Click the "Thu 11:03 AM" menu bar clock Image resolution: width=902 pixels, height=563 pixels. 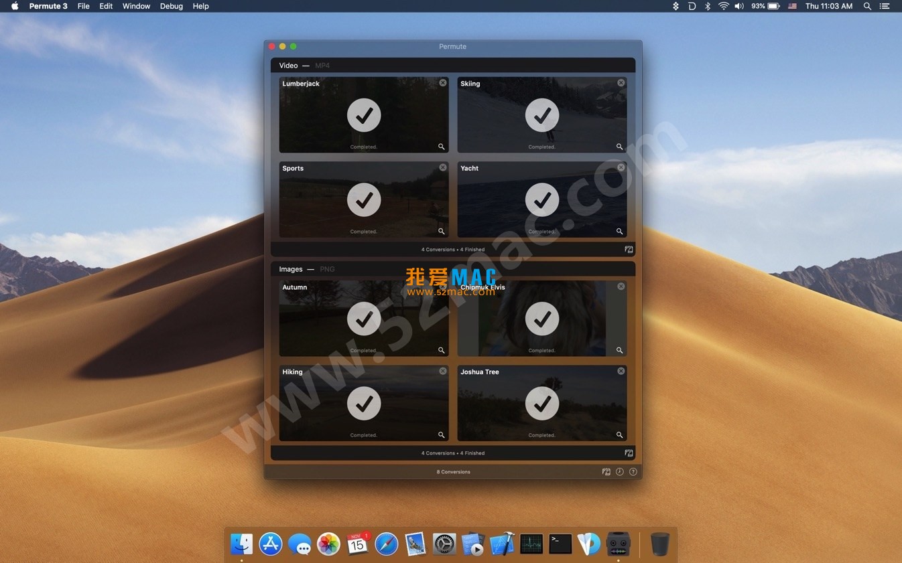point(829,6)
